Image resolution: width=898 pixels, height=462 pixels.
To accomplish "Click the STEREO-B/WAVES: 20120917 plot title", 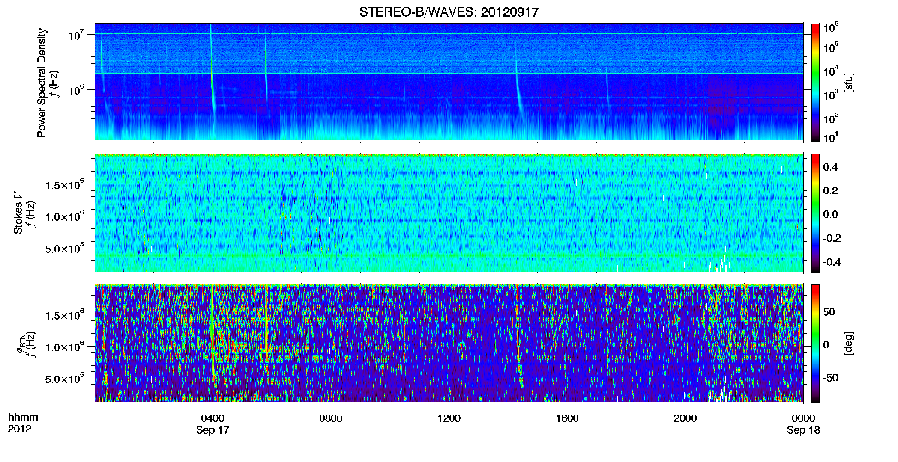I will pos(449,12).
